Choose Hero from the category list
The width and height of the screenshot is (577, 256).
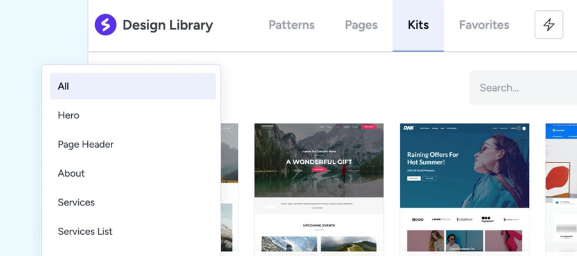click(69, 115)
